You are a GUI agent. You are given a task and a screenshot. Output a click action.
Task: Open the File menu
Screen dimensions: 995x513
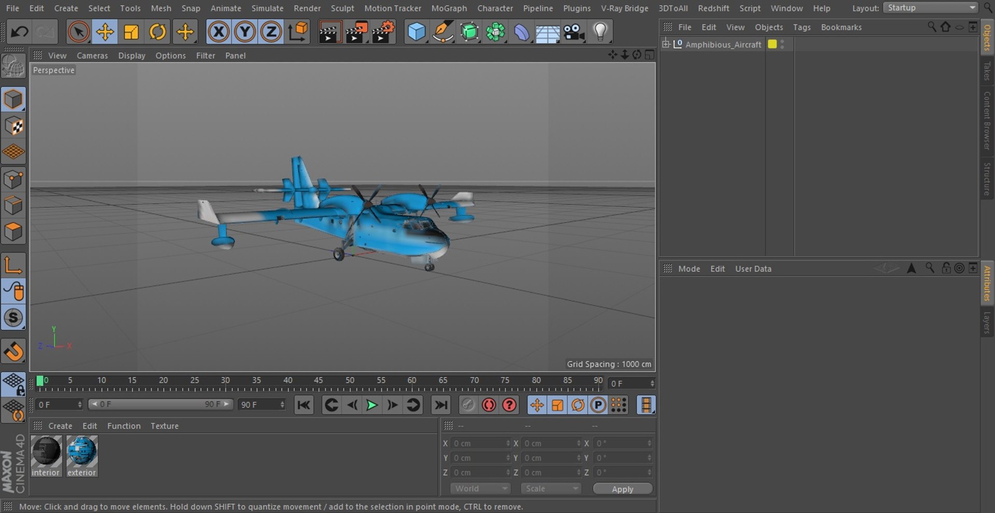[x=12, y=8]
